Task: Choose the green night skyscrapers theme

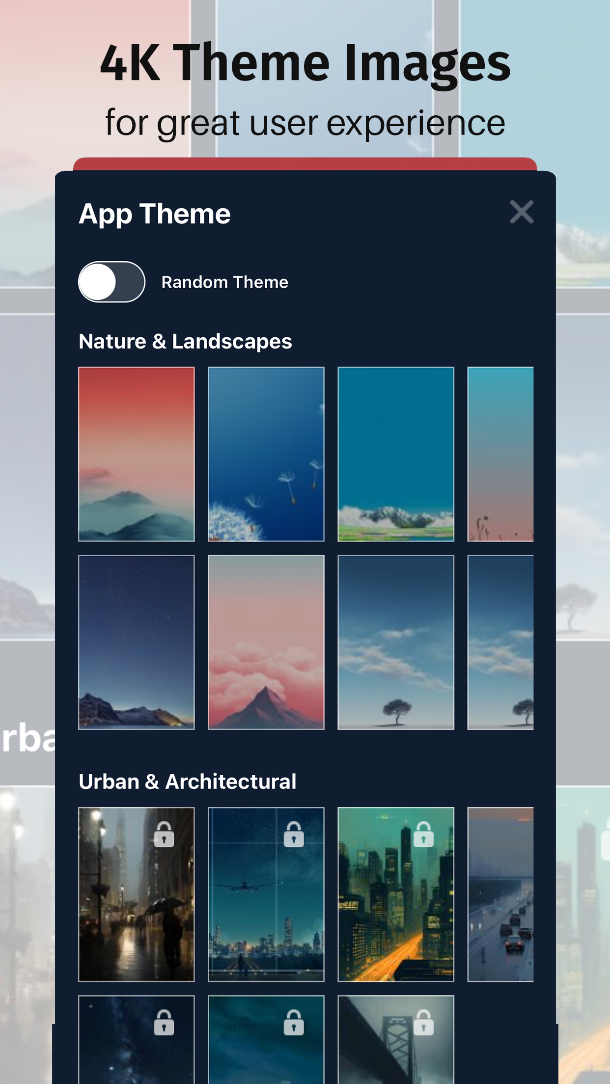Action: tap(396, 894)
